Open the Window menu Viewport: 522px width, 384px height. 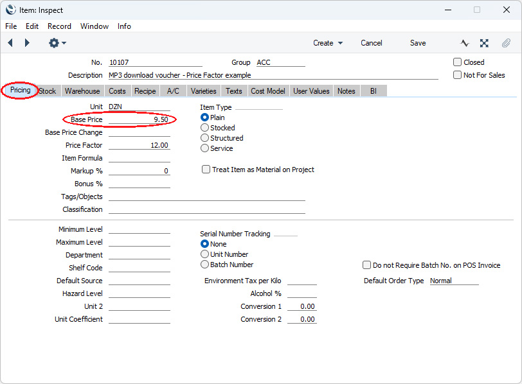(94, 26)
